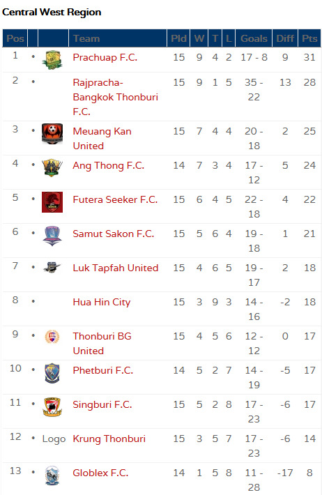Open the Krung Thonburi team link
Image resolution: width=322 pixels, height=495 pixels.
click(x=109, y=439)
